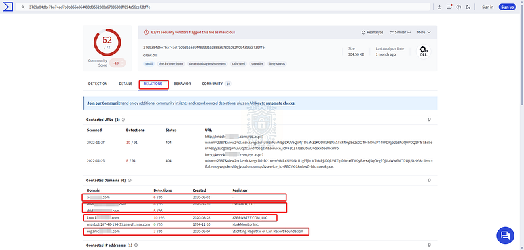
Task: Click the search magnifier icon in the search bar
Action: [x=23, y=7]
